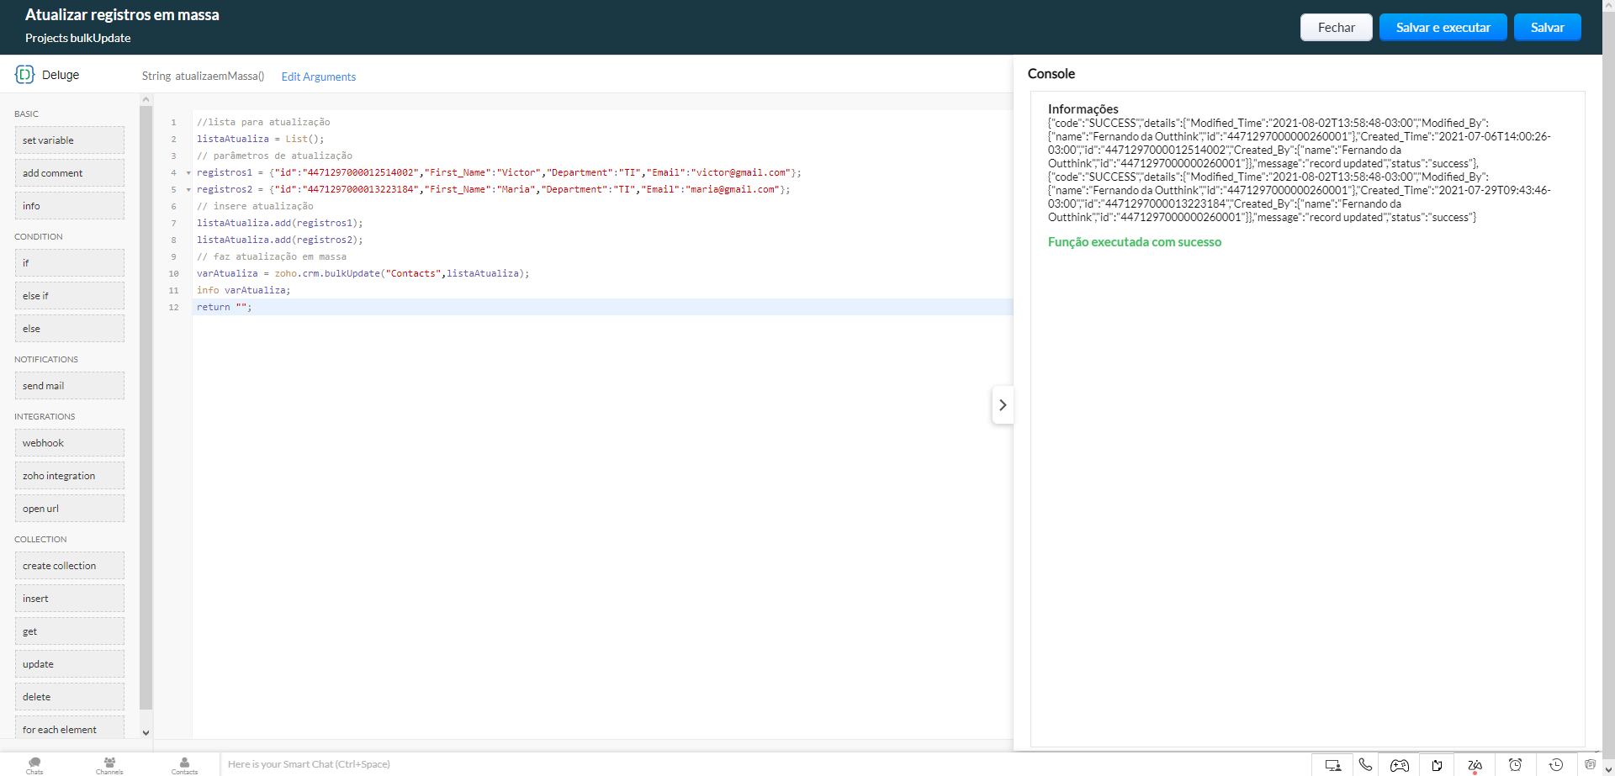Image resolution: width=1615 pixels, height=776 pixels.
Task: Fold code at line 5 arrow
Action: tap(188, 190)
